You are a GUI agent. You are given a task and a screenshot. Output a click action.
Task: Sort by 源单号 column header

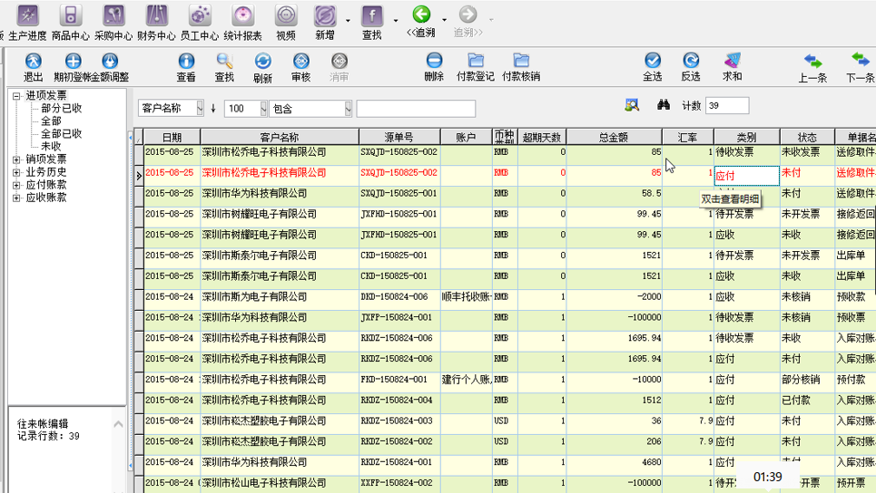pyautogui.click(x=399, y=137)
